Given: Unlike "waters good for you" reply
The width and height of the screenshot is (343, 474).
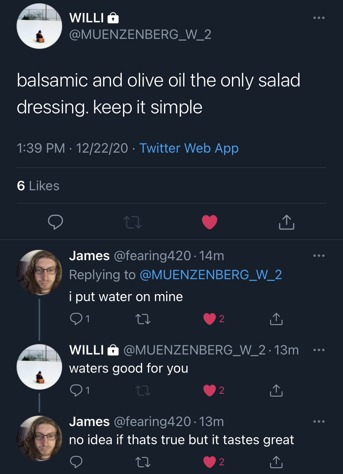Looking at the screenshot, I should click(210, 390).
